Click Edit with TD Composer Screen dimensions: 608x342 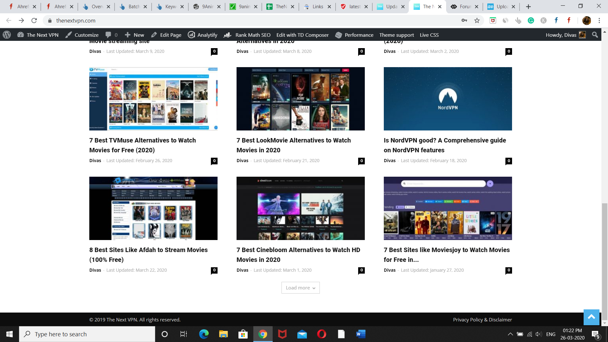pyautogui.click(x=302, y=35)
